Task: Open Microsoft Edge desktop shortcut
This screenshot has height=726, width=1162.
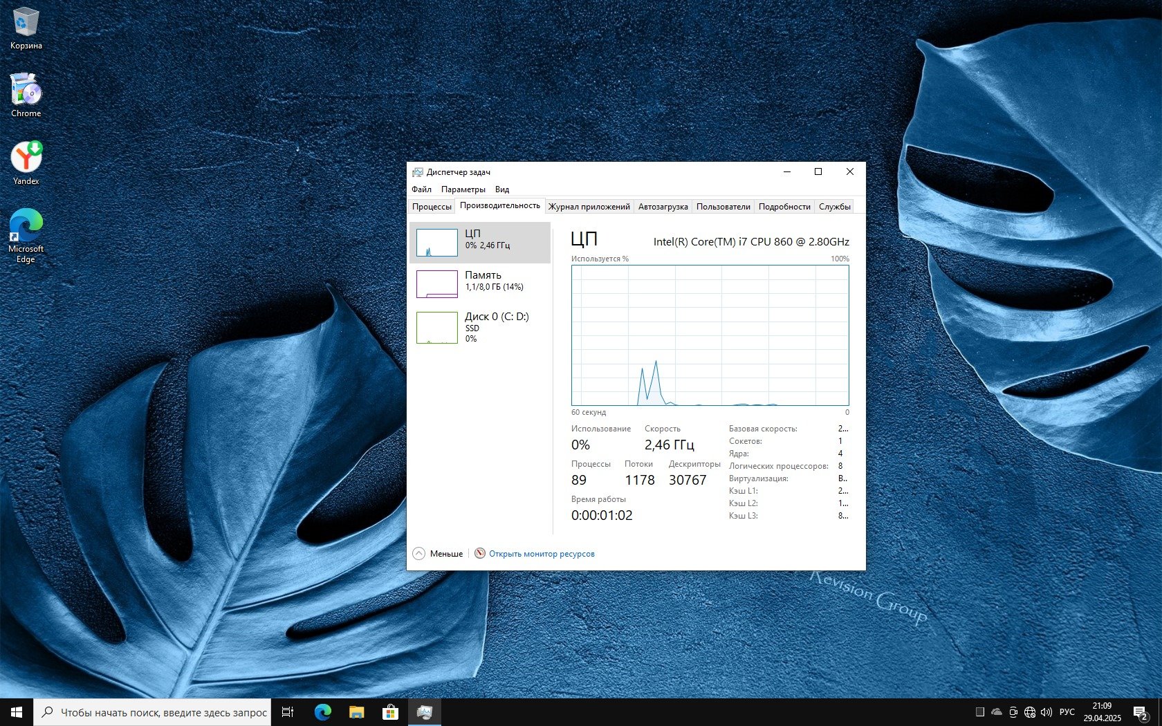Action: tap(26, 234)
